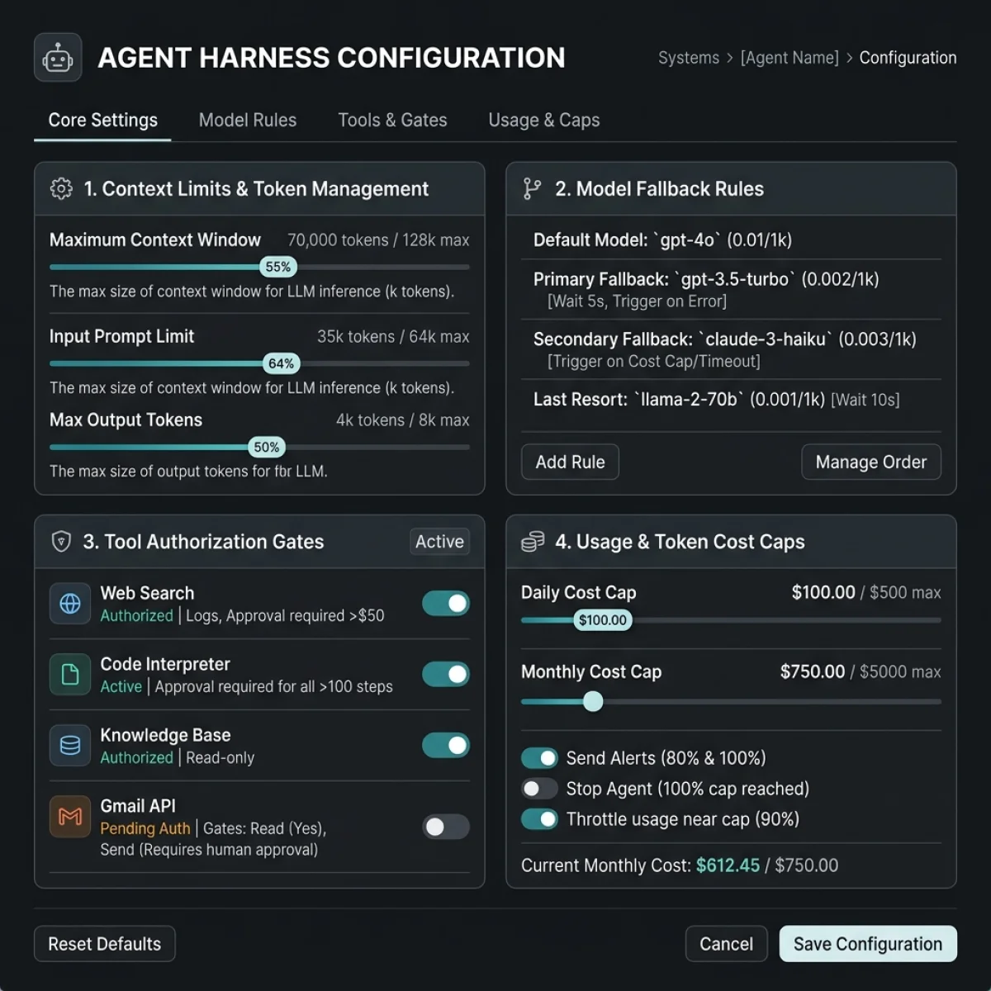Enable Stop Agent at 100% cap toggle
Screen dimensions: 991x991
(x=539, y=789)
